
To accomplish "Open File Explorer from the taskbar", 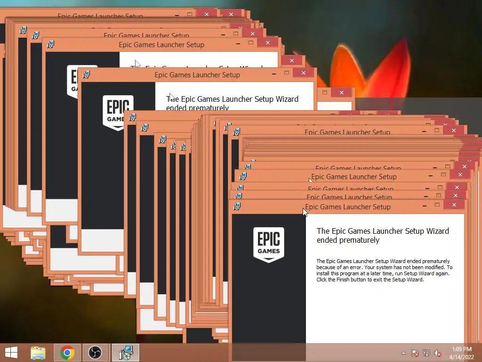I will point(38,353).
